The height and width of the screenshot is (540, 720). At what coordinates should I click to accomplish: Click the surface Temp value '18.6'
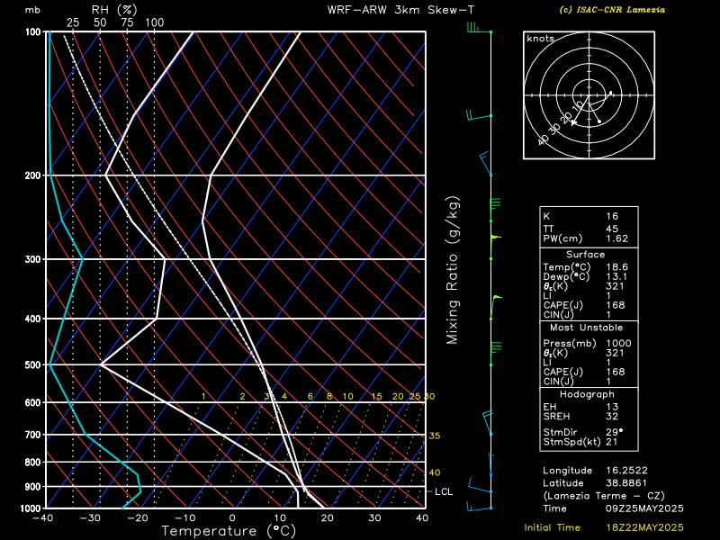click(x=616, y=266)
